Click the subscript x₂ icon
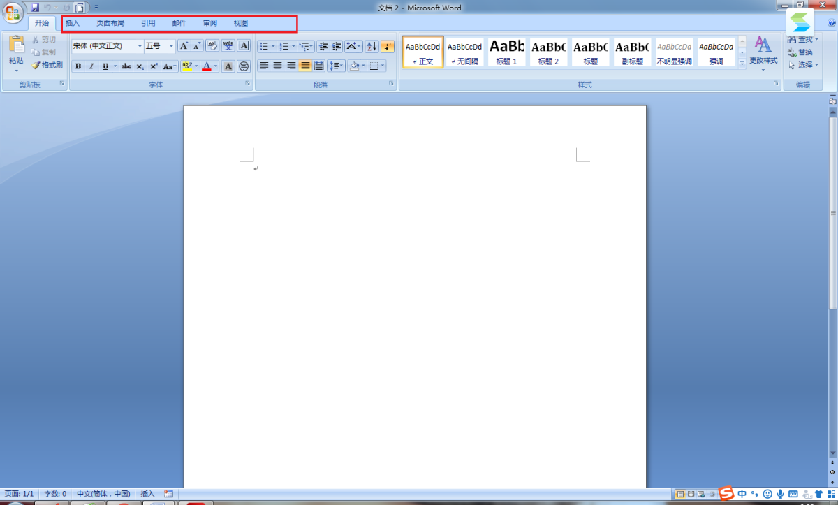Image resolution: width=838 pixels, height=505 pixels. 140,66
